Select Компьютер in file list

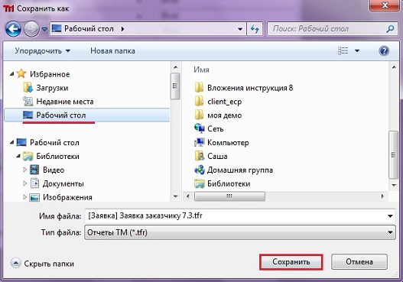[x=228, y=142]
